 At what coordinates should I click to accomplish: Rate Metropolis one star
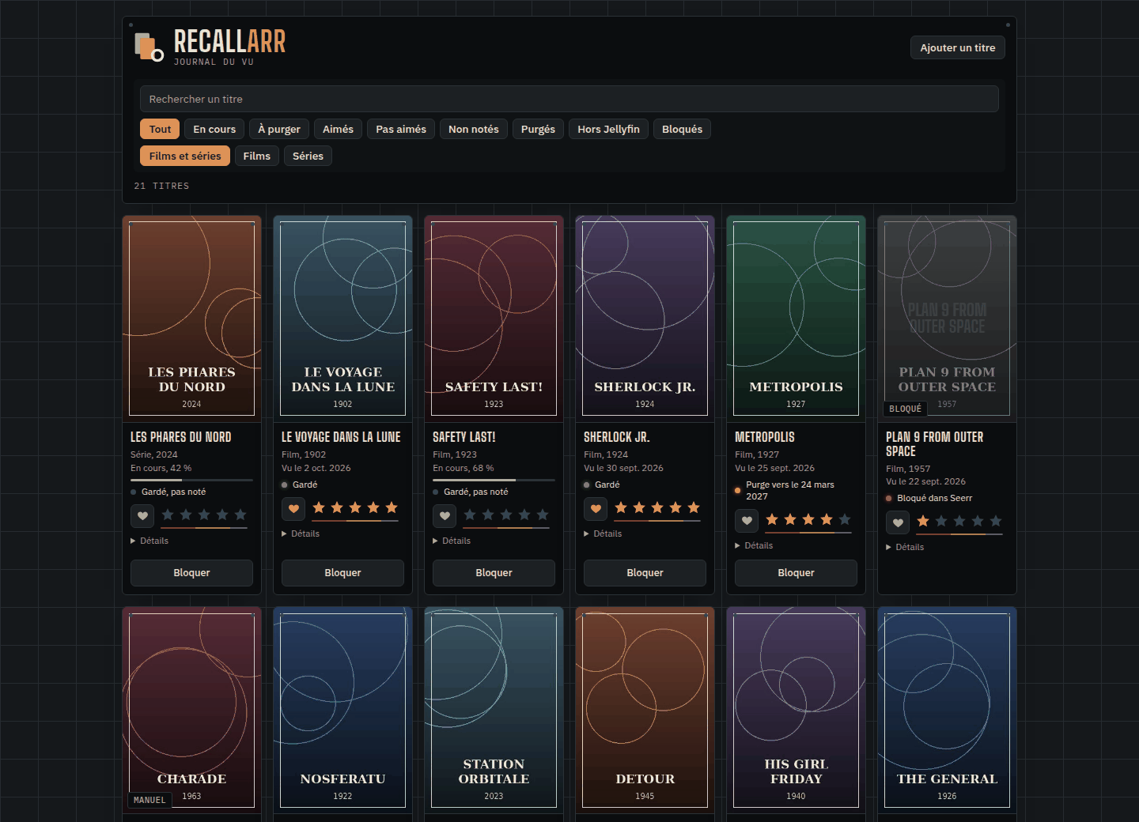coord(772,520)
